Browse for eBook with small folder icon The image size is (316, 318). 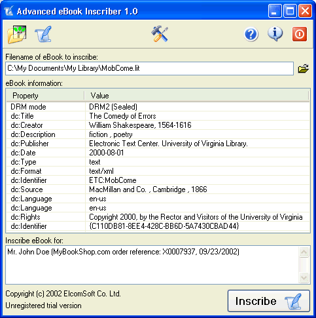tap(303, 69)
